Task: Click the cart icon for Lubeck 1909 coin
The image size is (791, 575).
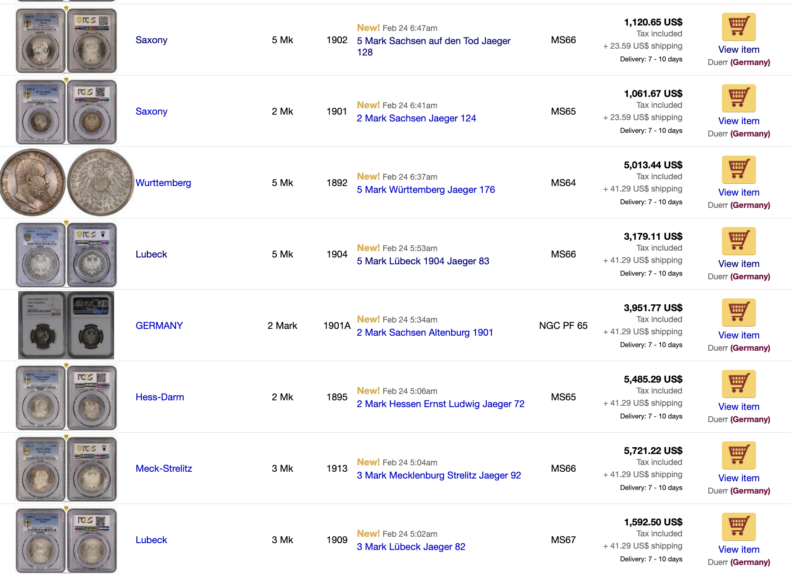Action: 739,527
